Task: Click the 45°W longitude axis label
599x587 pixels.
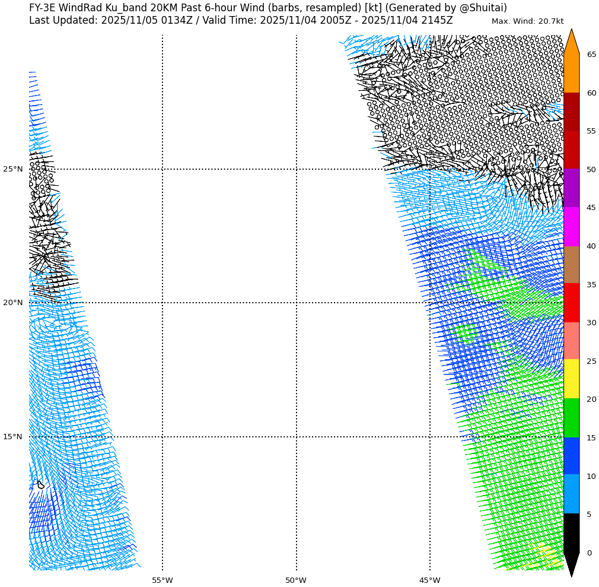Action: tap(430, 580)
